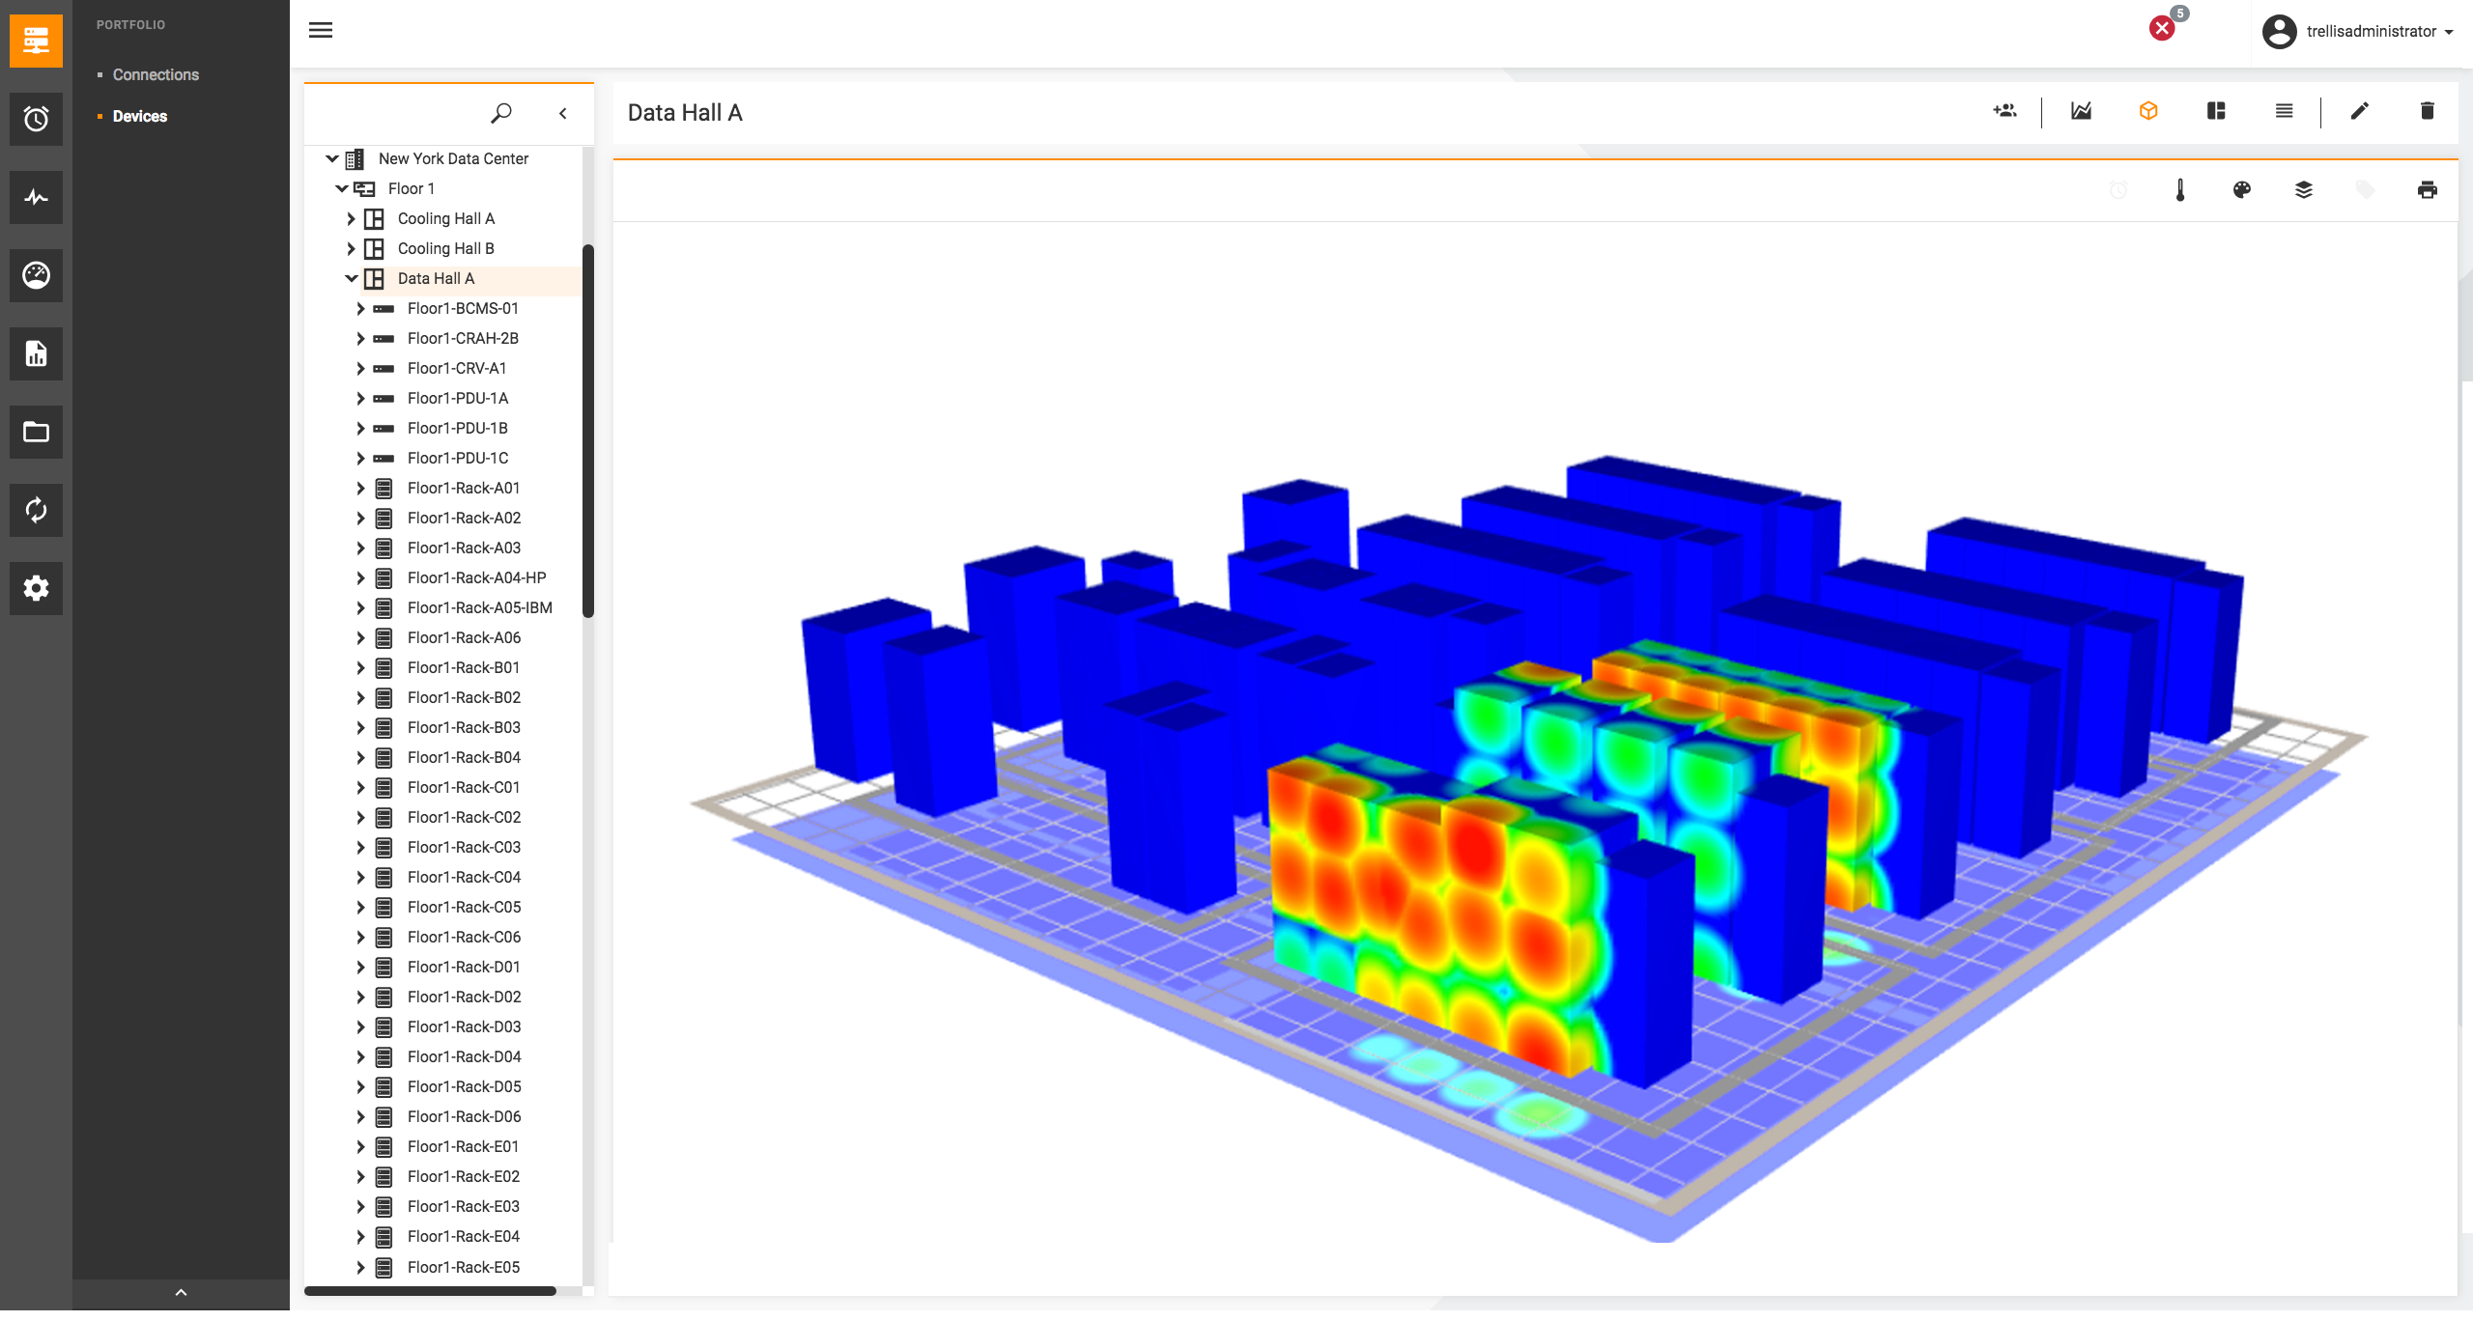This screenshot has height=1321, width=2473.
Task: Collapse the navigation tree panel
Action: 563,113
